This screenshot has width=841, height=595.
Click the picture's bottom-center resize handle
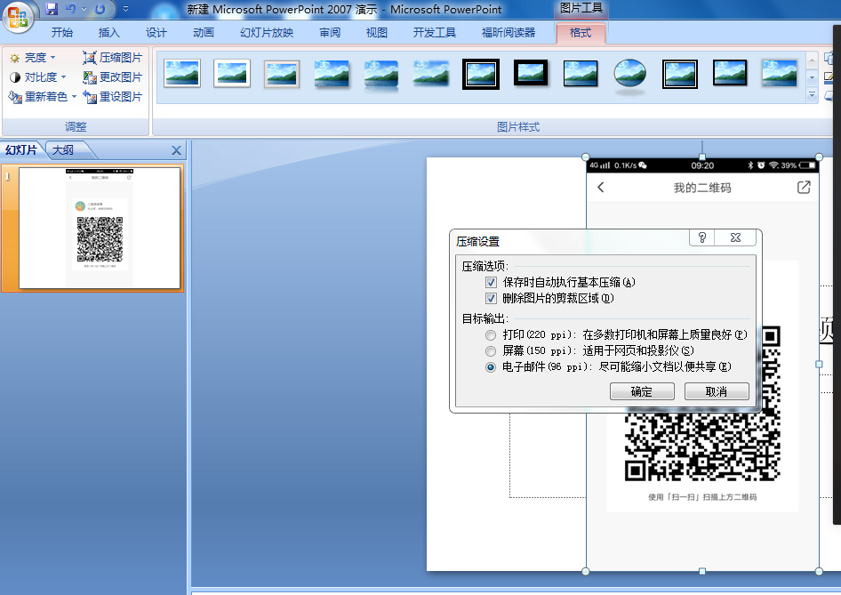tap(702, 571)
